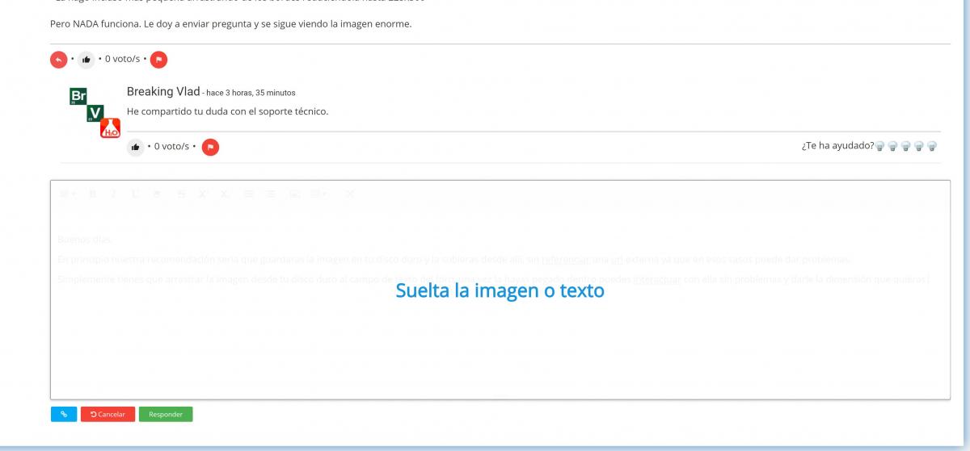Like Breaking Vlad's answer with thumbs-up
Image resolution: width=970 pixels, height=451 pixels.
136,147
